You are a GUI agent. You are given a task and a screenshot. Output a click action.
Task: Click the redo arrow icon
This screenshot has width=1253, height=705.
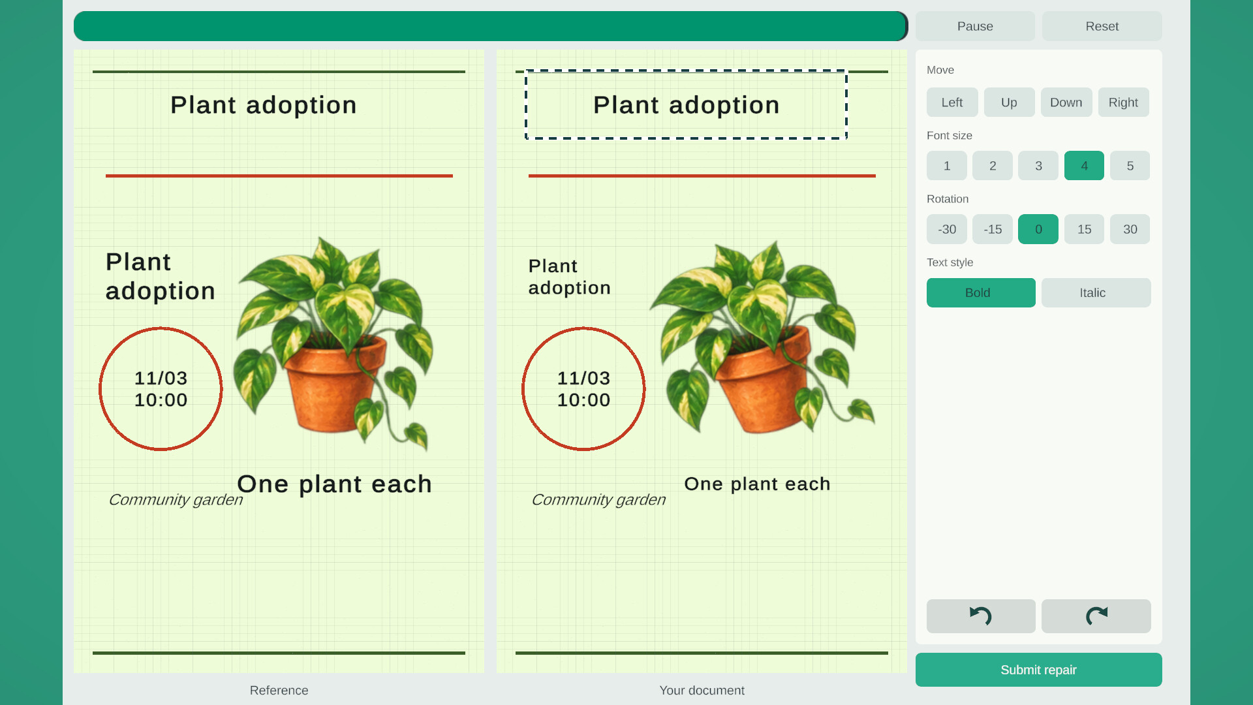(x=1096, y=616)
